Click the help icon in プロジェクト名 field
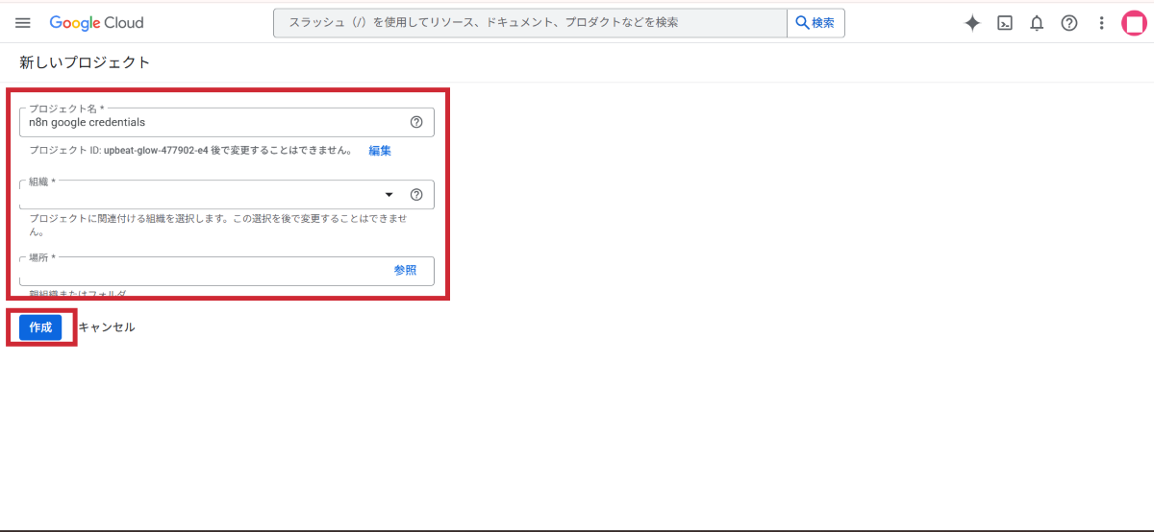 pos(416,122)
